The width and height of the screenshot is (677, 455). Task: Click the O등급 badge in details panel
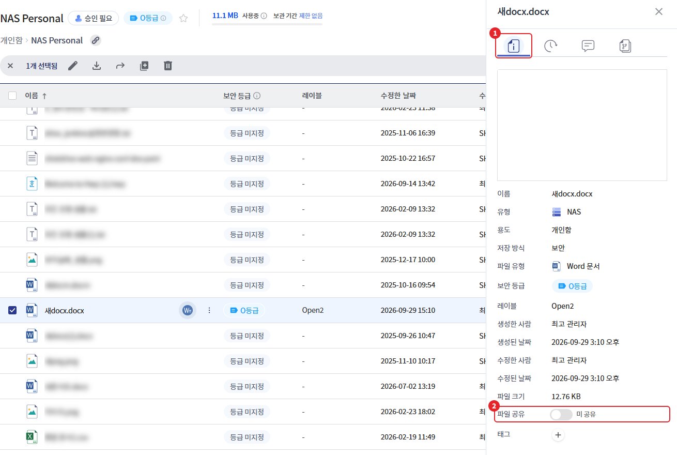[x=572, y=286]
